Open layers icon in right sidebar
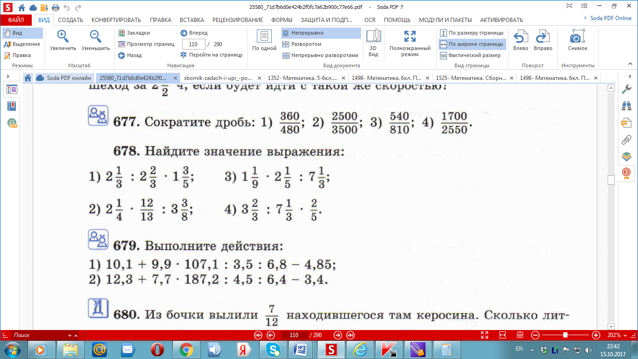 point(626,156)
